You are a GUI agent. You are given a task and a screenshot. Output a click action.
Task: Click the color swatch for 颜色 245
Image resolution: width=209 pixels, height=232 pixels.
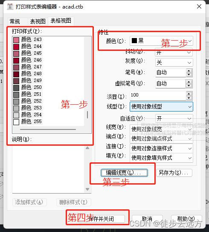tap(16, 53)
